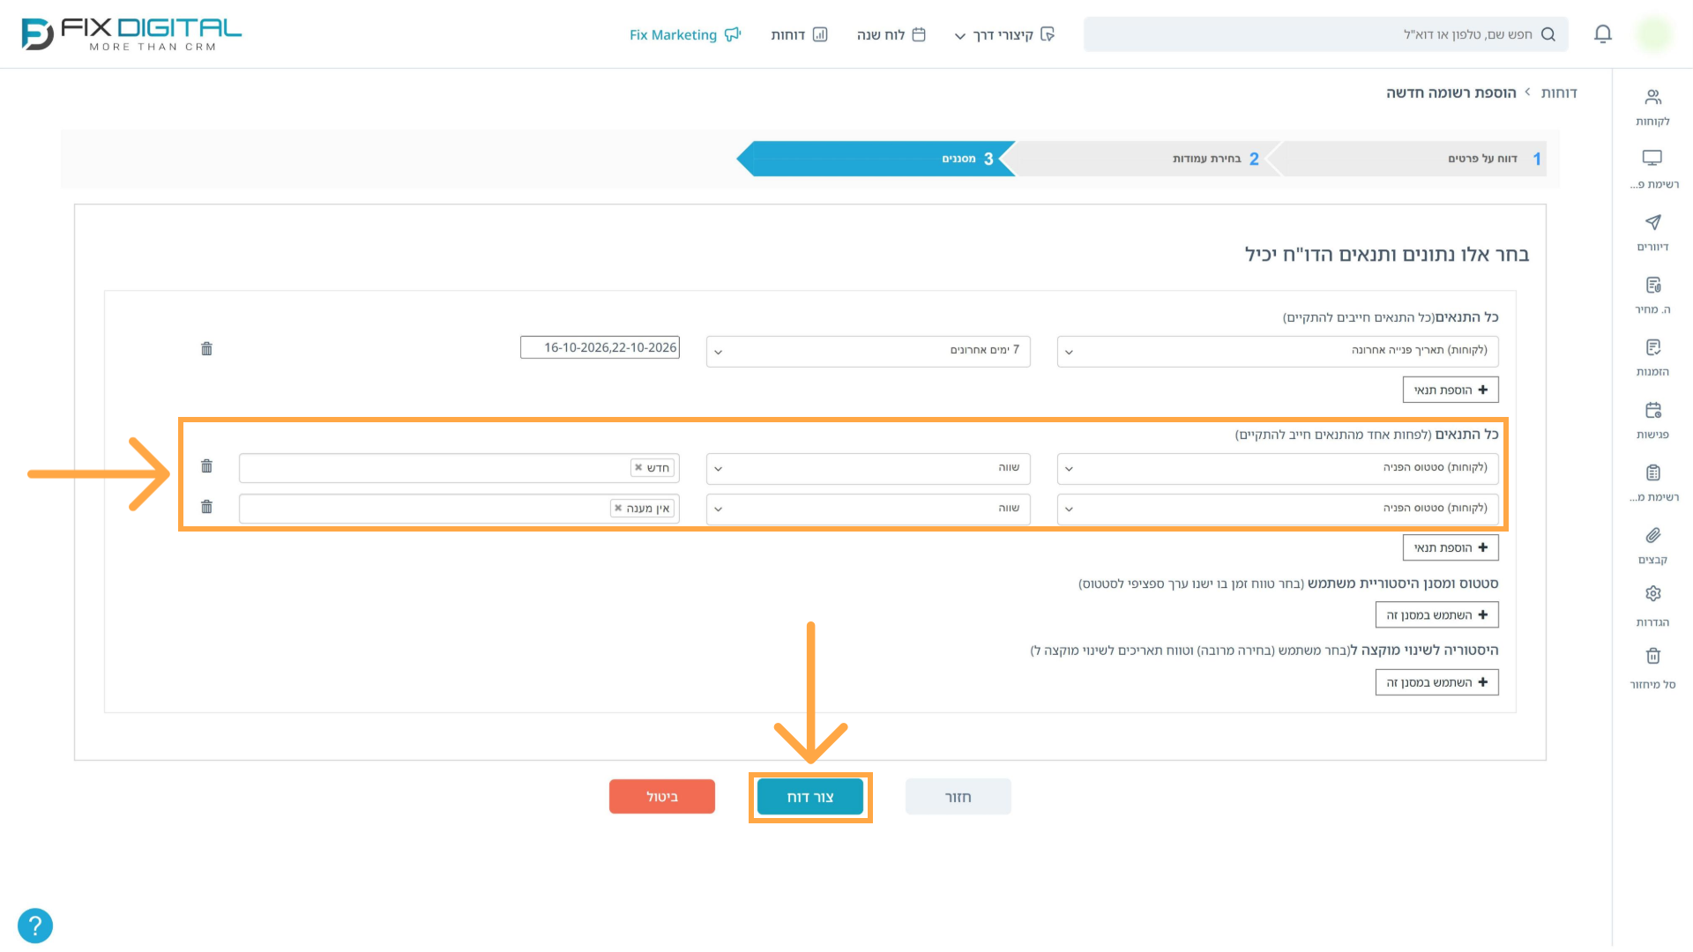Screen dimensions: 1693x952
Task: Open the 7 ימים אחרונים range dropdown
Action: click(x=868, y=351)
